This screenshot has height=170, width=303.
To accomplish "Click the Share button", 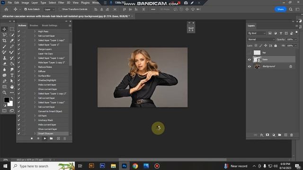I will [280, 9].
